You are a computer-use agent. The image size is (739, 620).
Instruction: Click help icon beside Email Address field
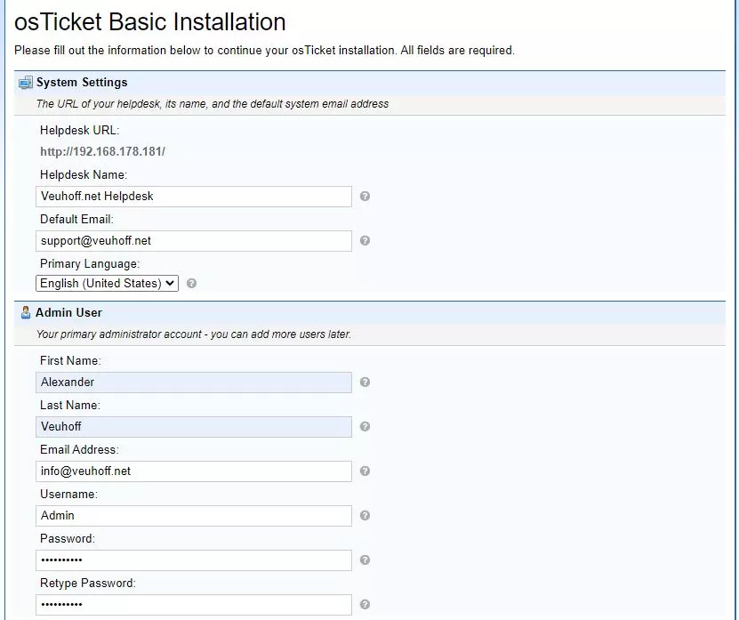tap(365, 471)
